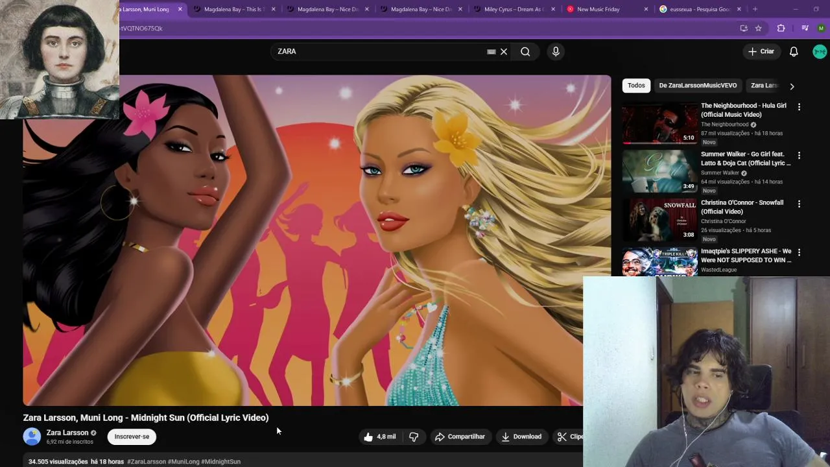830x467 pixels.
Task: Clear the ZARA search text with the X
Action: [x=503, y=51]
